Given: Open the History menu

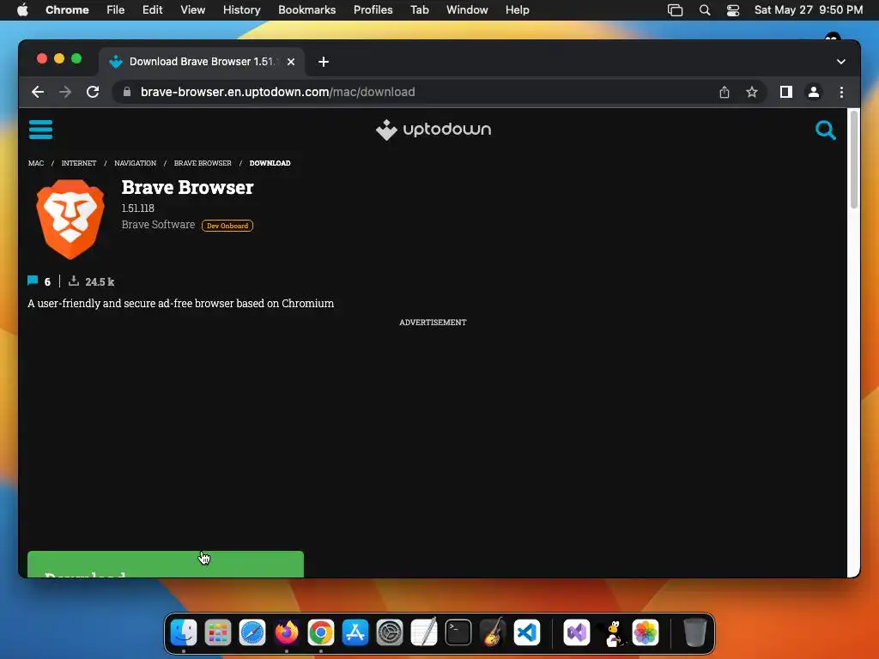Looking at the screenshot, I should pyautogui.click(x=241, y=10).
